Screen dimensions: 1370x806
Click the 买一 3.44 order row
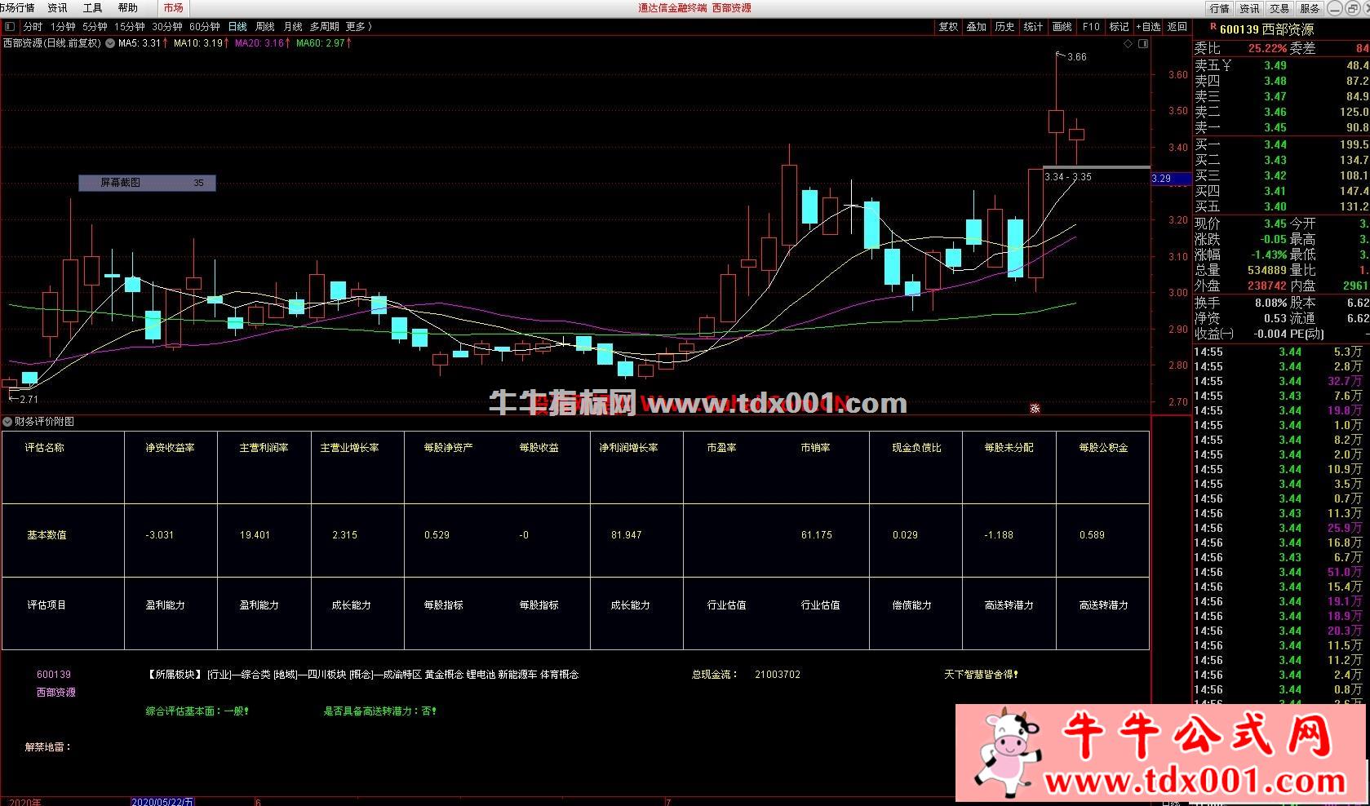pyautogui.click(x=1281, y=144)
